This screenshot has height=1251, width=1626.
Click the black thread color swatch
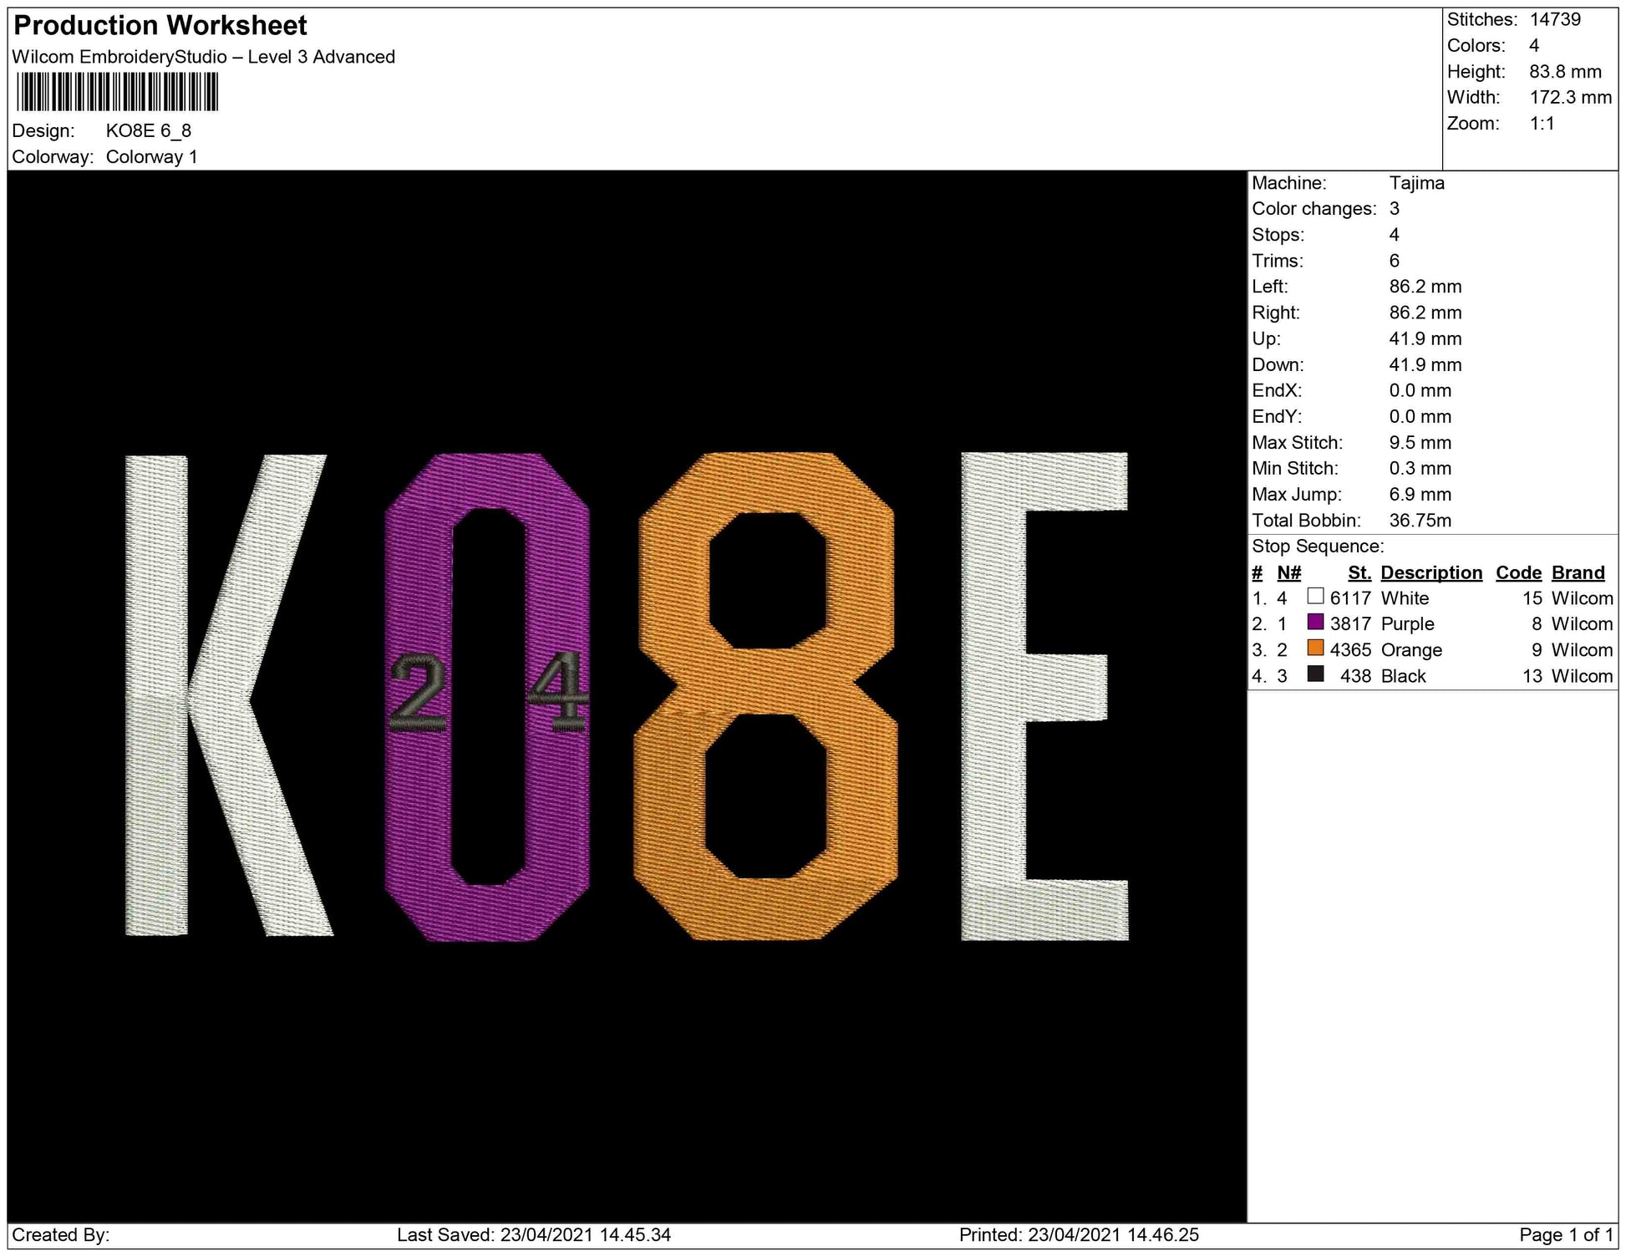(x=1315, y=674)
